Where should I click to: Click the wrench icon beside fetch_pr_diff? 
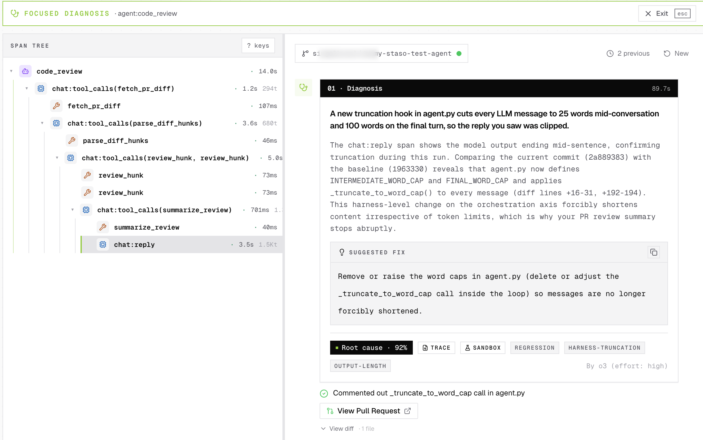(56, 106)
